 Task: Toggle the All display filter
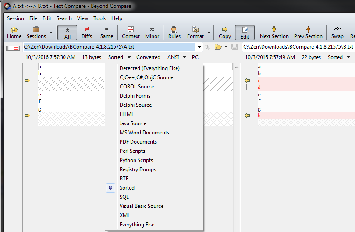67,32
